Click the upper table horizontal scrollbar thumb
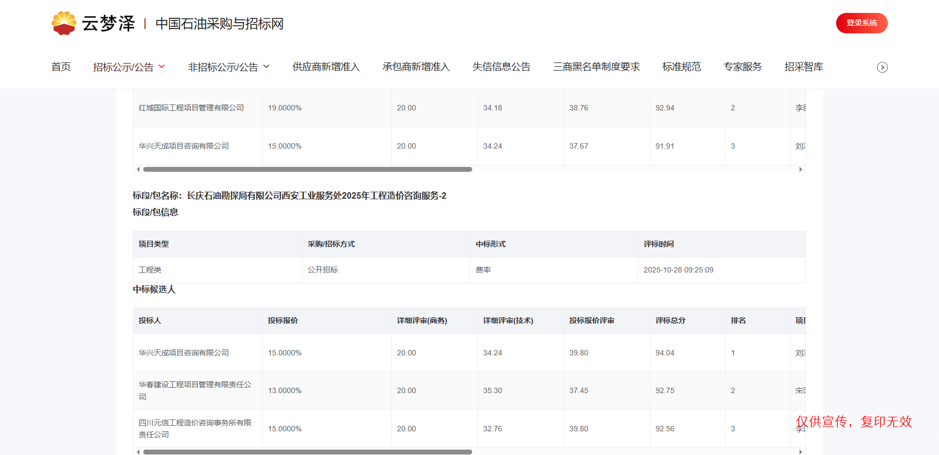This screenshot has width=939, height=455. (307, 169)
